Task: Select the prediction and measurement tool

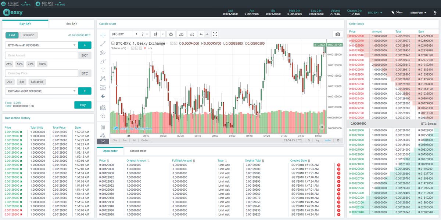Action: 103,87
